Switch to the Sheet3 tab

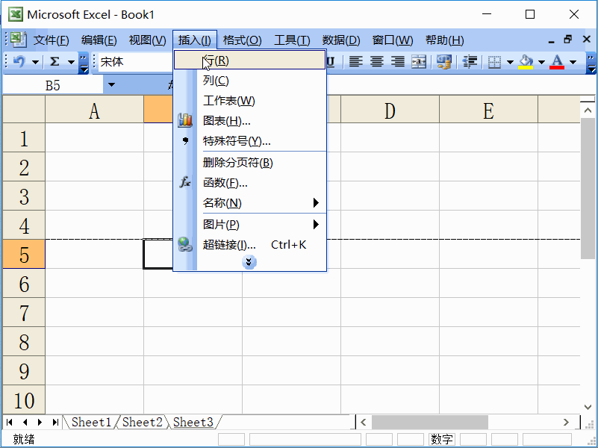point(193,422)
